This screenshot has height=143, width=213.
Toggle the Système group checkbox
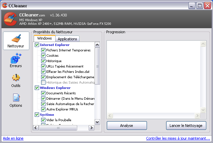(37, 114)
